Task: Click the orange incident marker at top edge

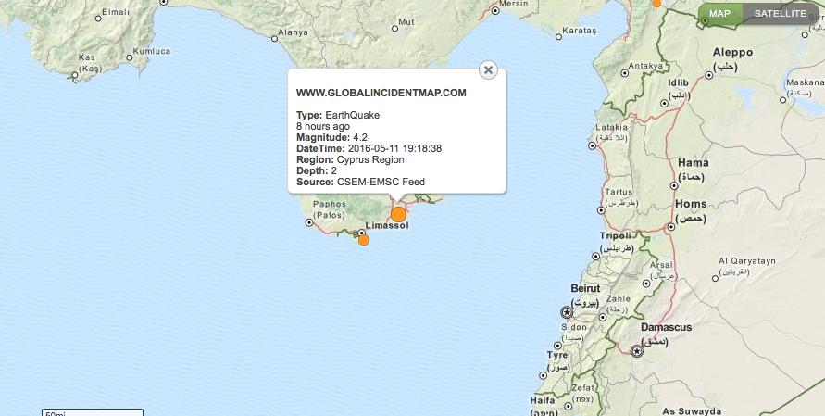Action: pyautogui.click(x=656, y=3)
